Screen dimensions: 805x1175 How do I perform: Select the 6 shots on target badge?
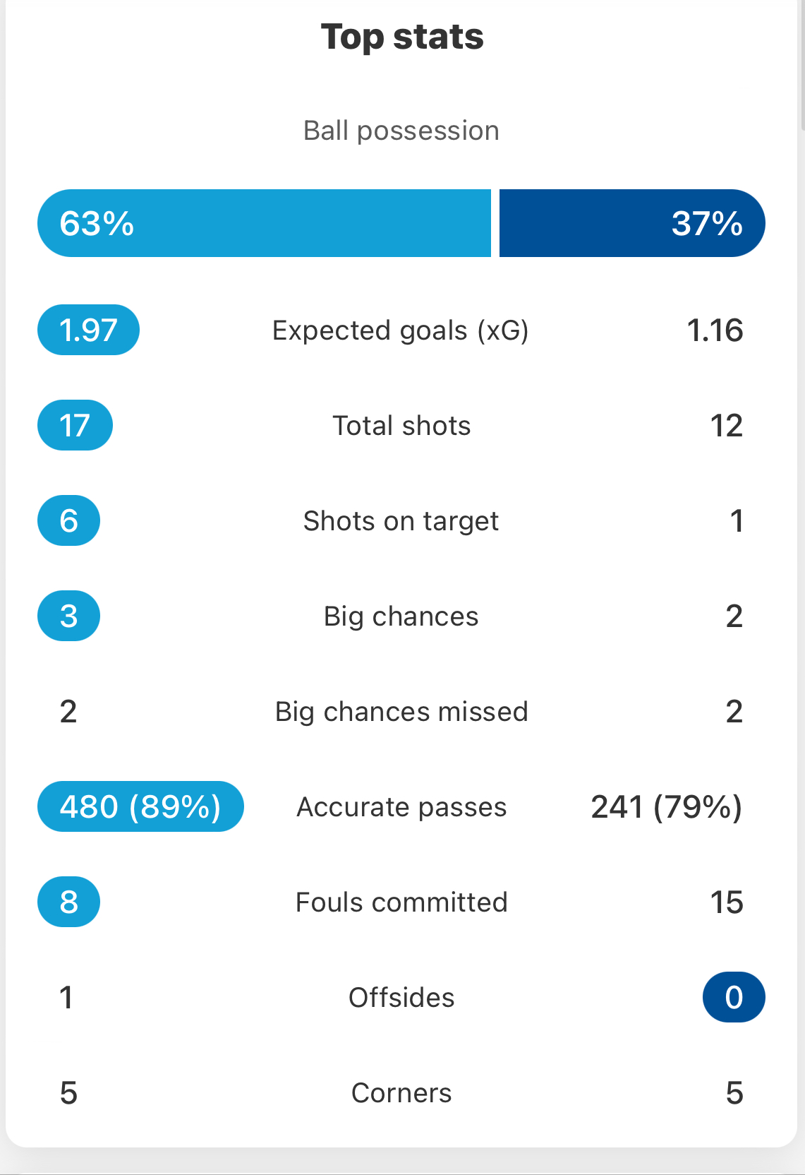coord(68,520)
